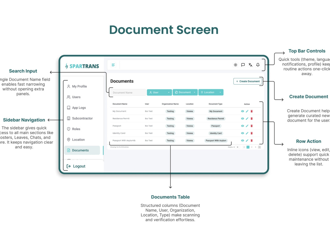This screenshot has height=247, width=330.
Task: Edit the Passport row
Action: pos(247,126)
